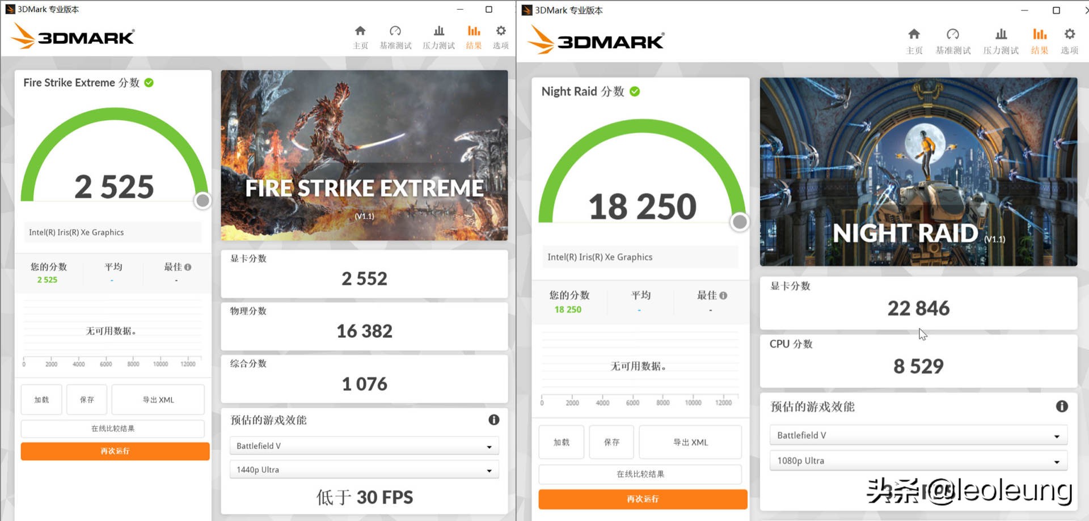Click the info icon beside best score in the Night Raid window
The height and width of the screenshot is (521, 1089).
coord(723,295)
